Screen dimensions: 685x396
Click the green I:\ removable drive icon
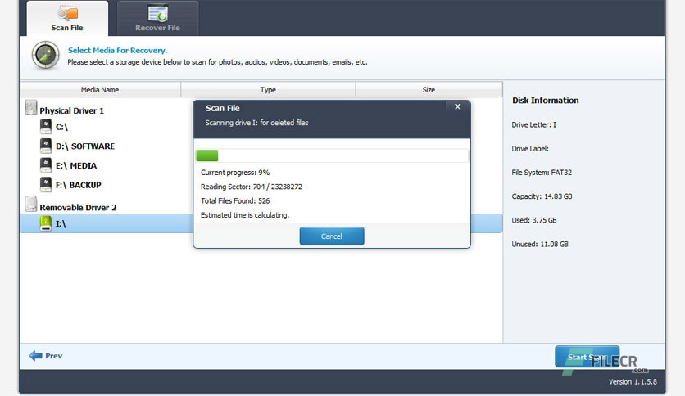pyautogui.click(x=46, y=223)
